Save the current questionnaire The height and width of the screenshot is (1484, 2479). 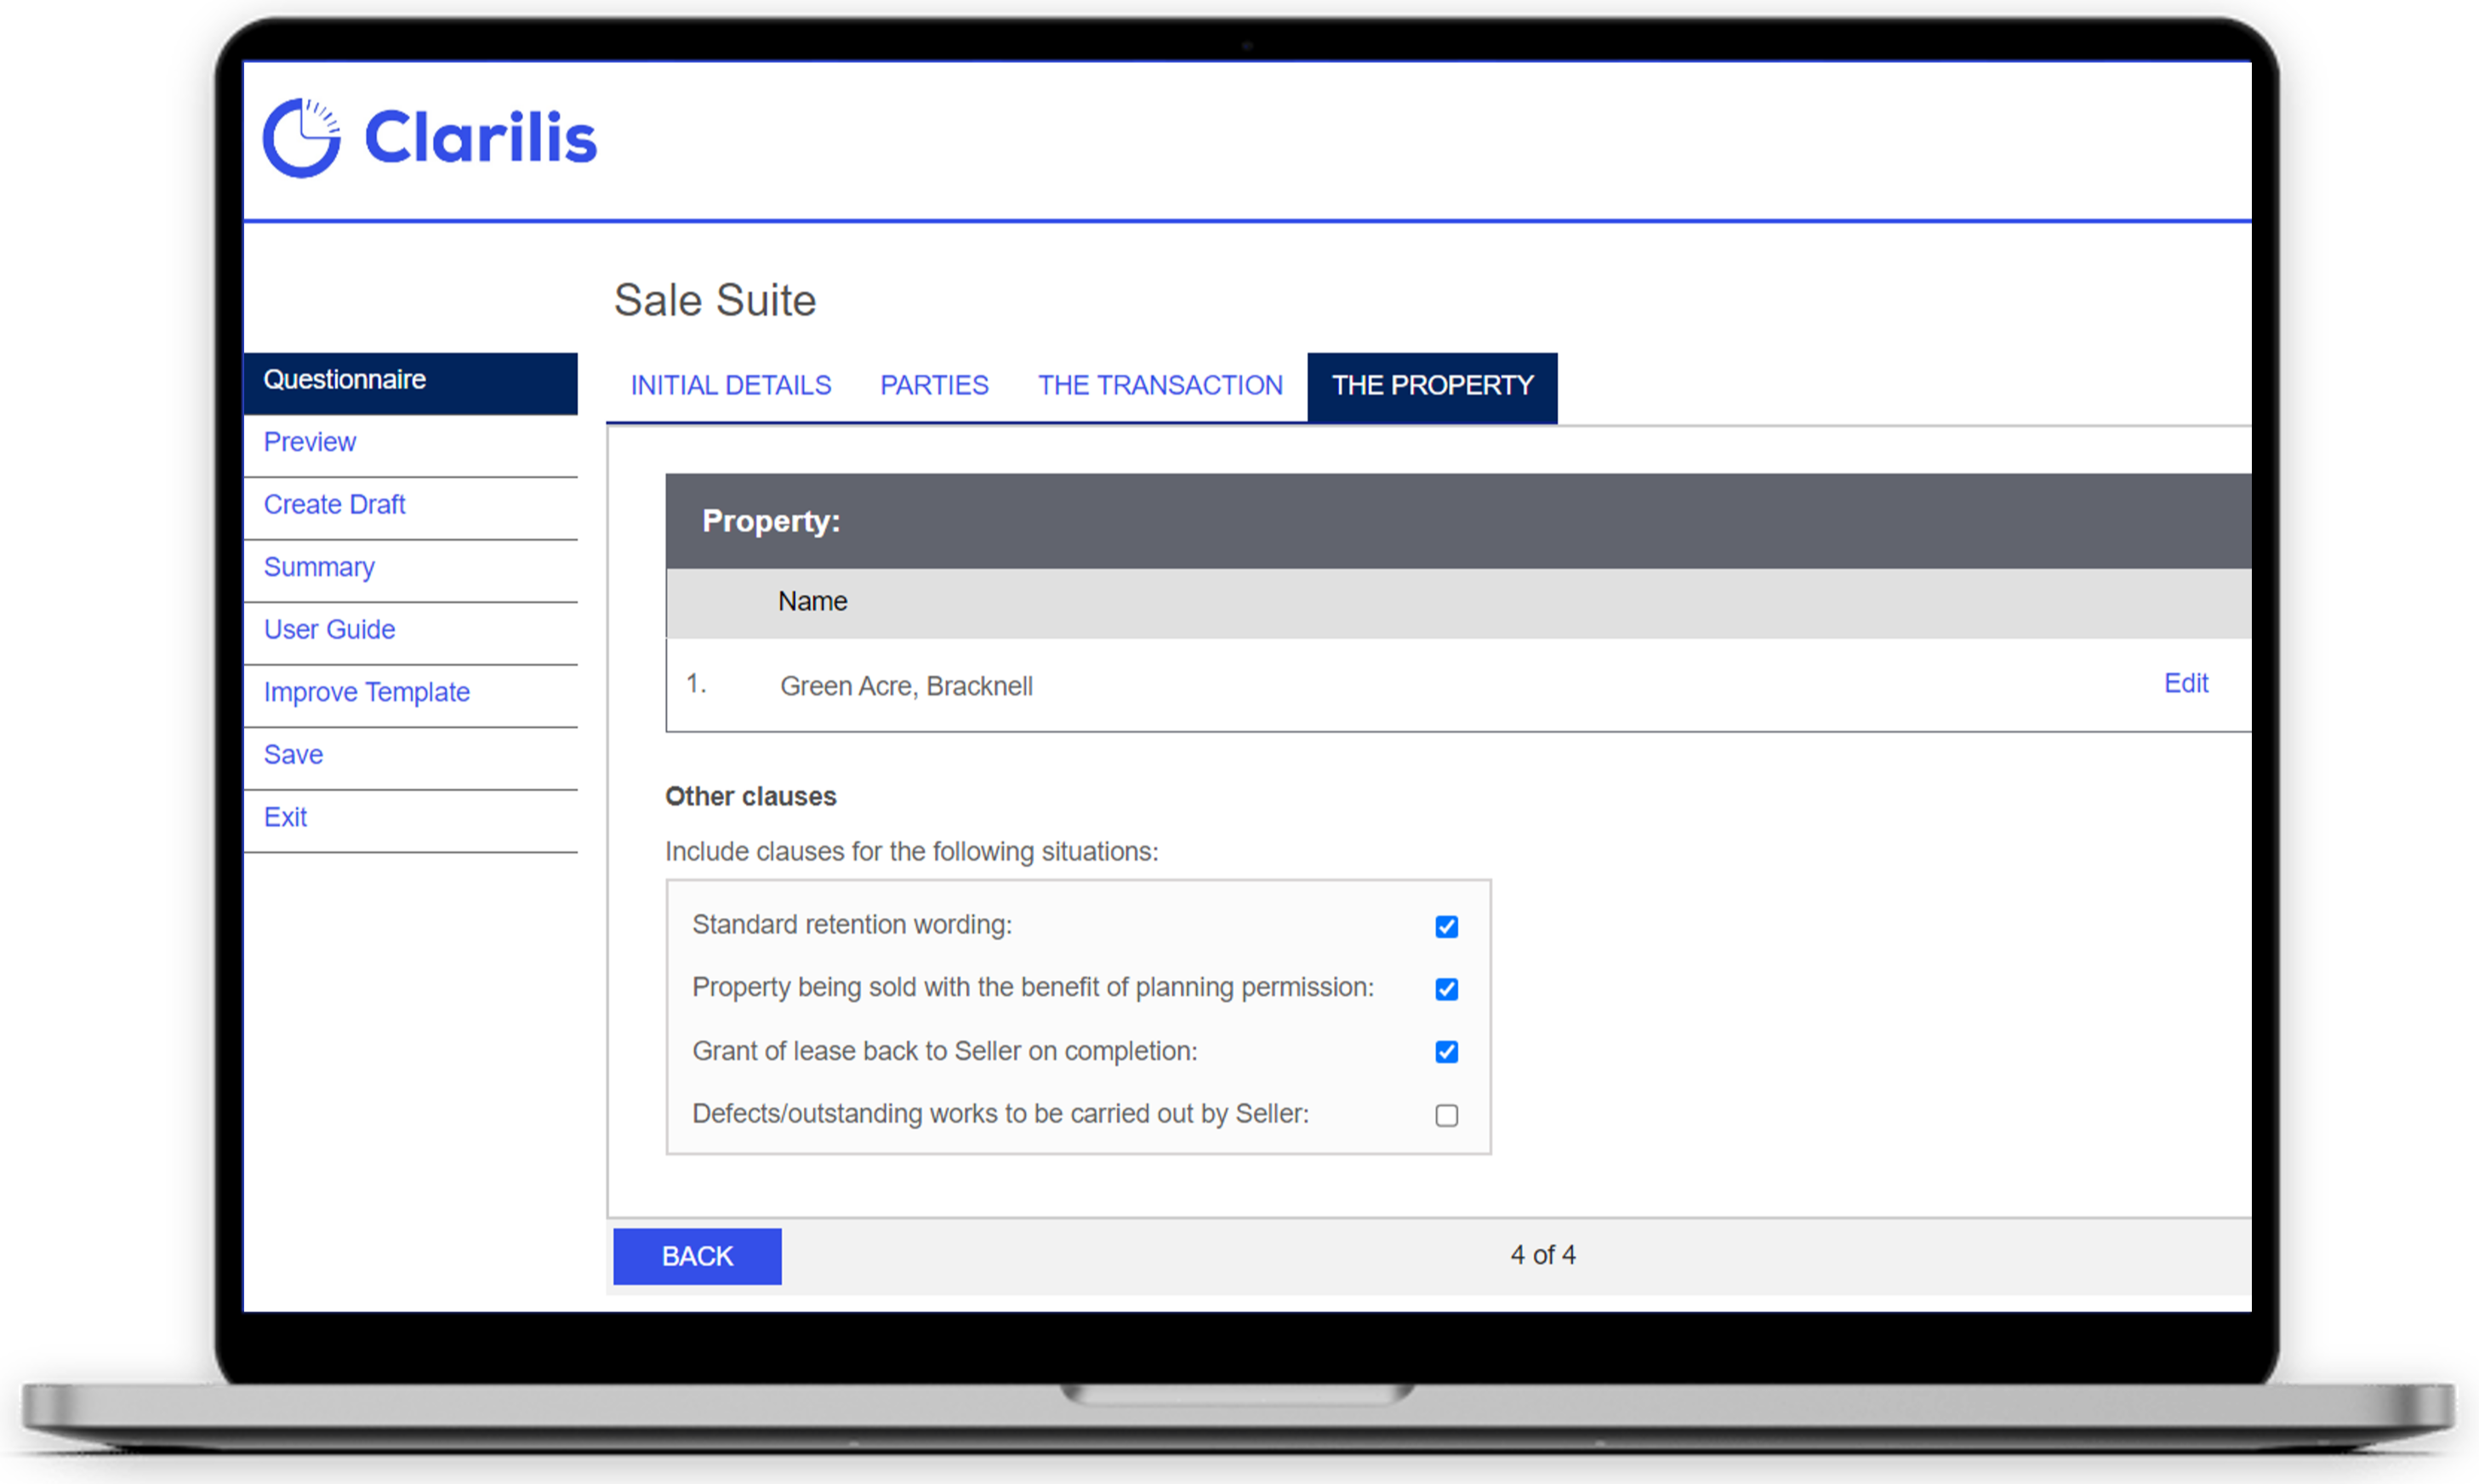coord(292,754)
